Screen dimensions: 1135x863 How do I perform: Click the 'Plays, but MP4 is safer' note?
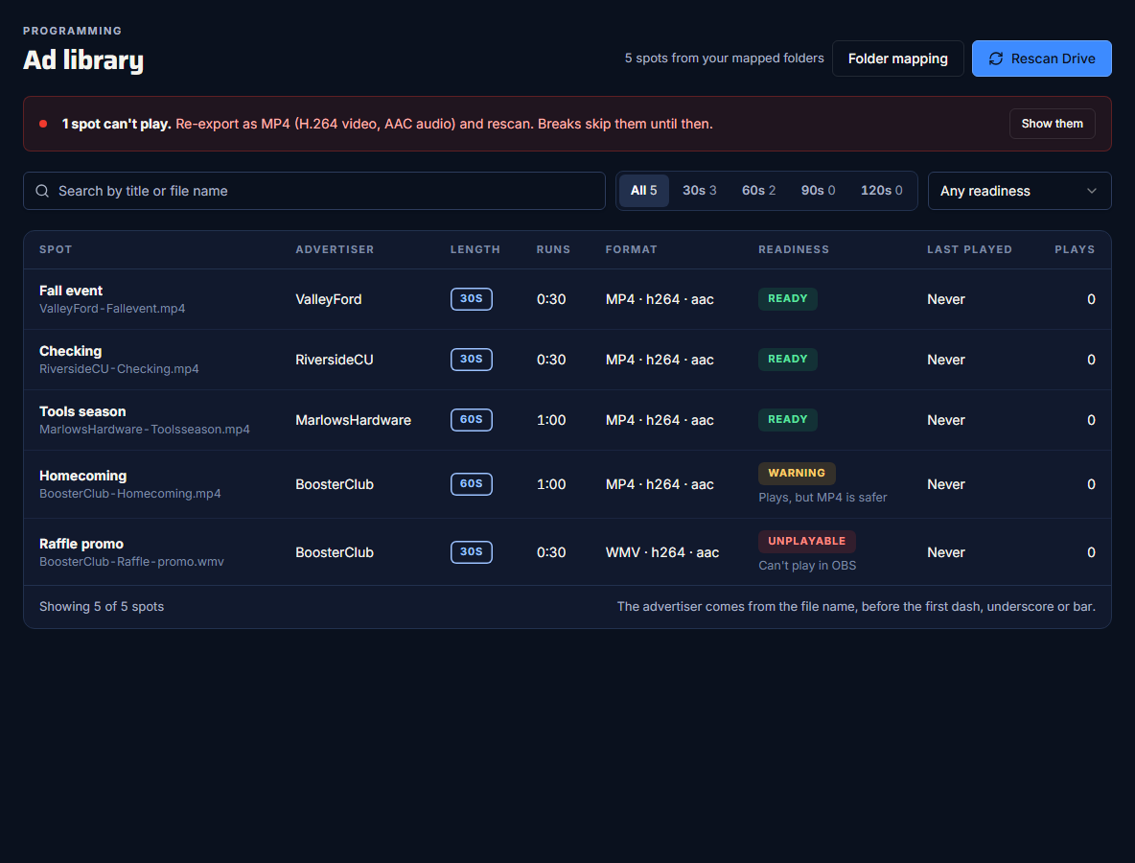[x=822, y=498]
